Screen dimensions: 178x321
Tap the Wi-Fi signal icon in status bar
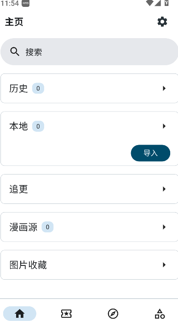[149, 3]
